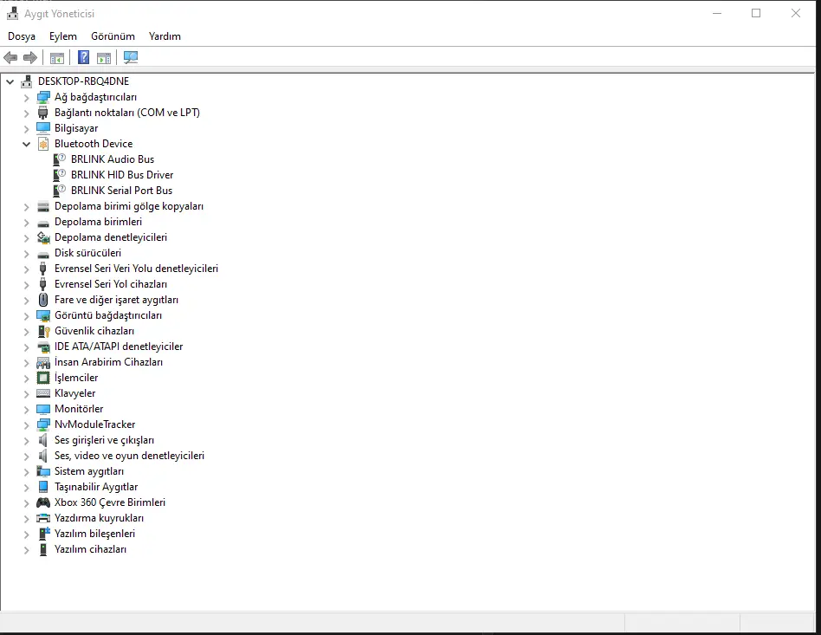821x635 pixels.
Task: Expand the Disk sürücüleri category
Action: 26,254
